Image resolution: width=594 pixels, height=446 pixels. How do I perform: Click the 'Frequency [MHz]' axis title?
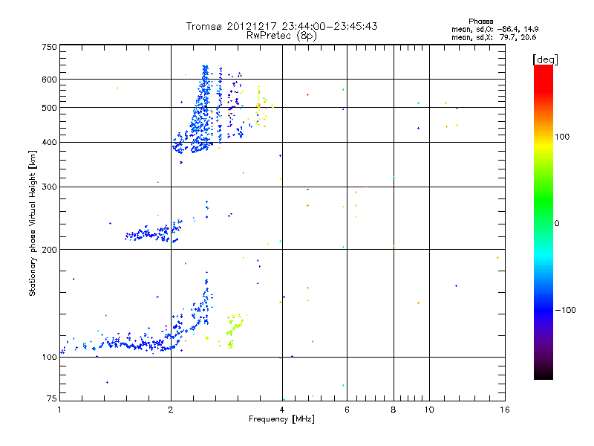point(281,419)
